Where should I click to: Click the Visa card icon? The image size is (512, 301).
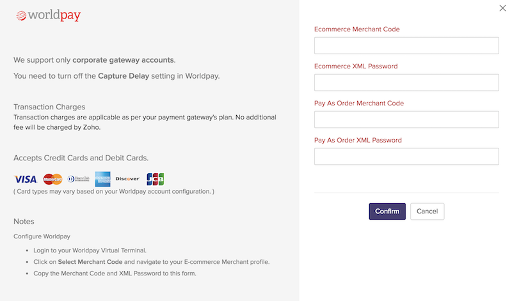coord(26,179)
